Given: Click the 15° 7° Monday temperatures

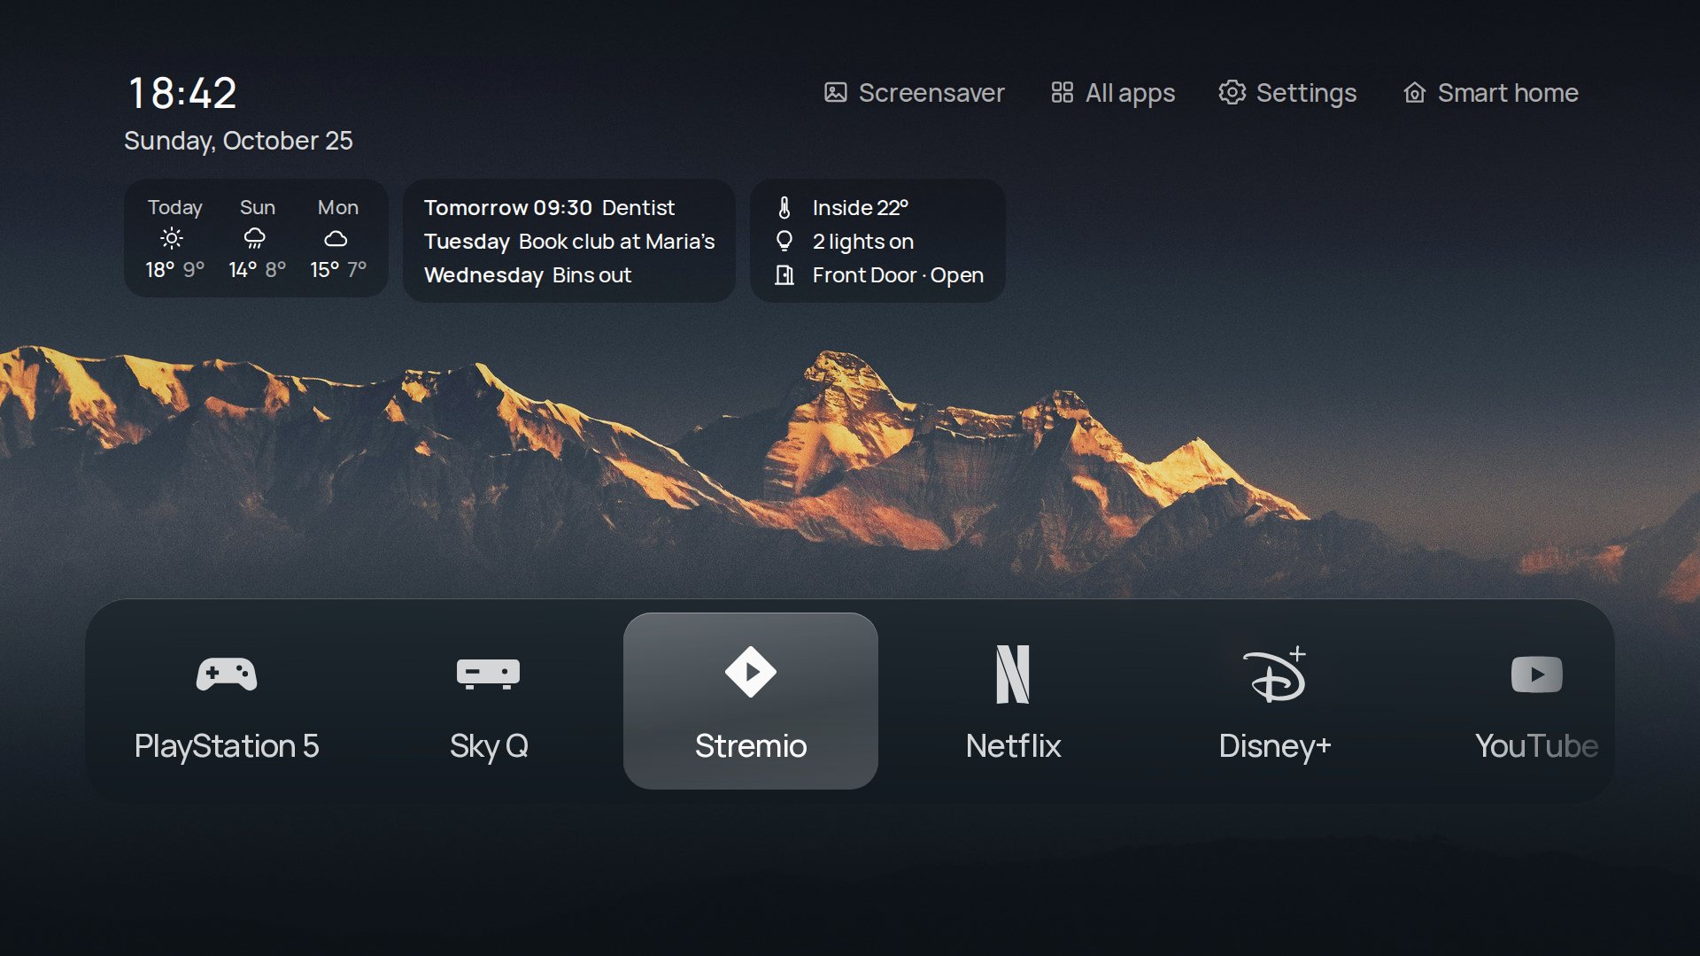Looking at the screenshot, I should click(338, 269).
